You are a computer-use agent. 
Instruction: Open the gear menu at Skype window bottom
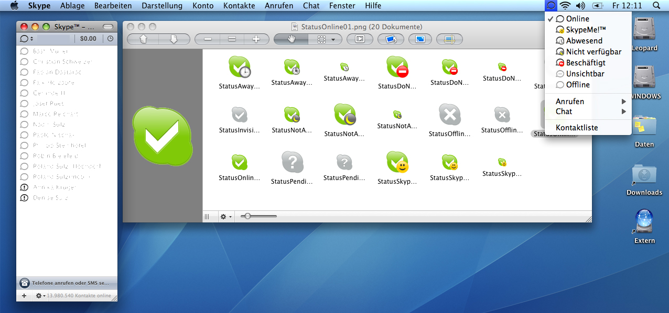39,296
